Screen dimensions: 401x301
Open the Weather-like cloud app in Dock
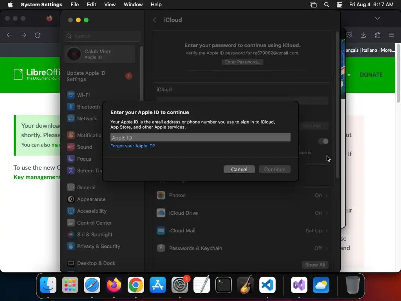(x=321, y=285)
